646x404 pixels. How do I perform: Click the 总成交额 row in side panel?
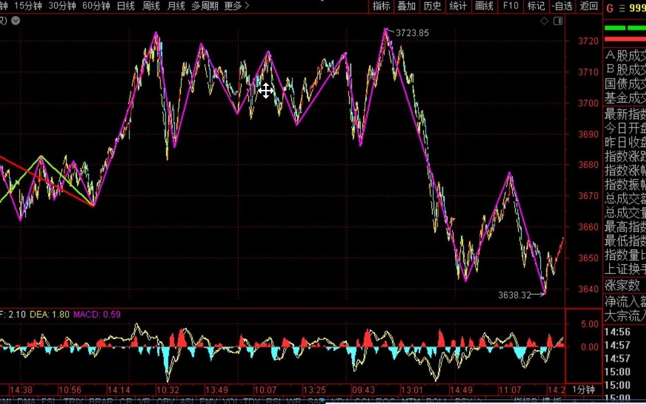(x=625, y=199)
